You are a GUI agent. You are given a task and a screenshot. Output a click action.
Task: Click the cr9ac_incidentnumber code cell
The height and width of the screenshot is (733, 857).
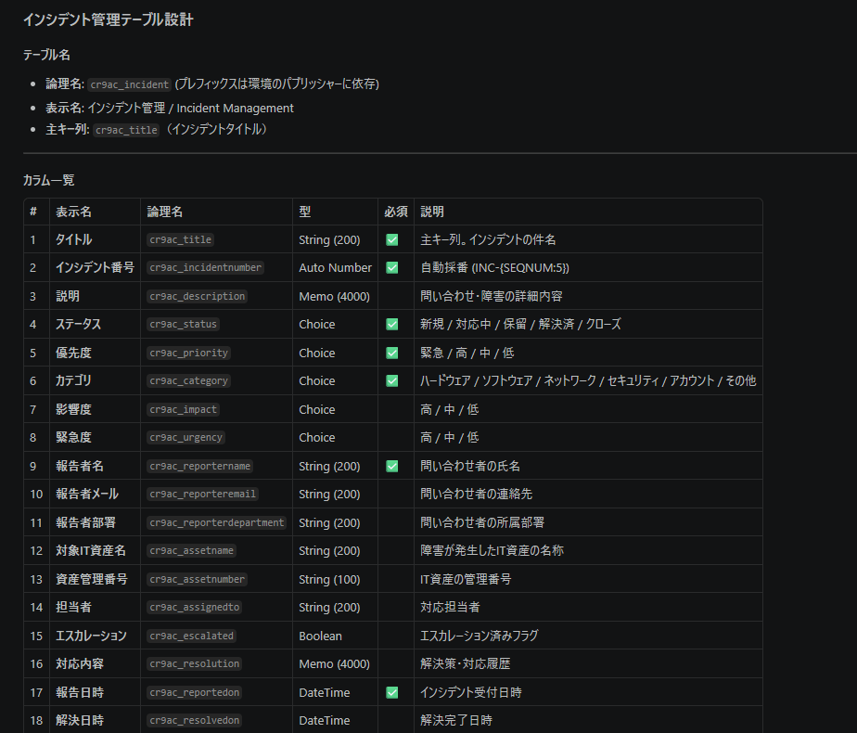tap(205, 268)
